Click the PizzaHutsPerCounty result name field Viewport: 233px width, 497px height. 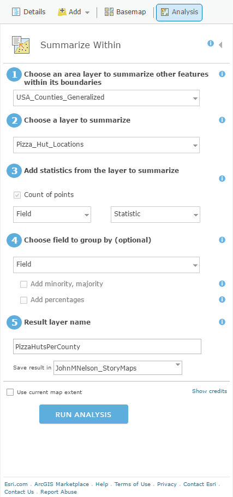coord(107,346)
